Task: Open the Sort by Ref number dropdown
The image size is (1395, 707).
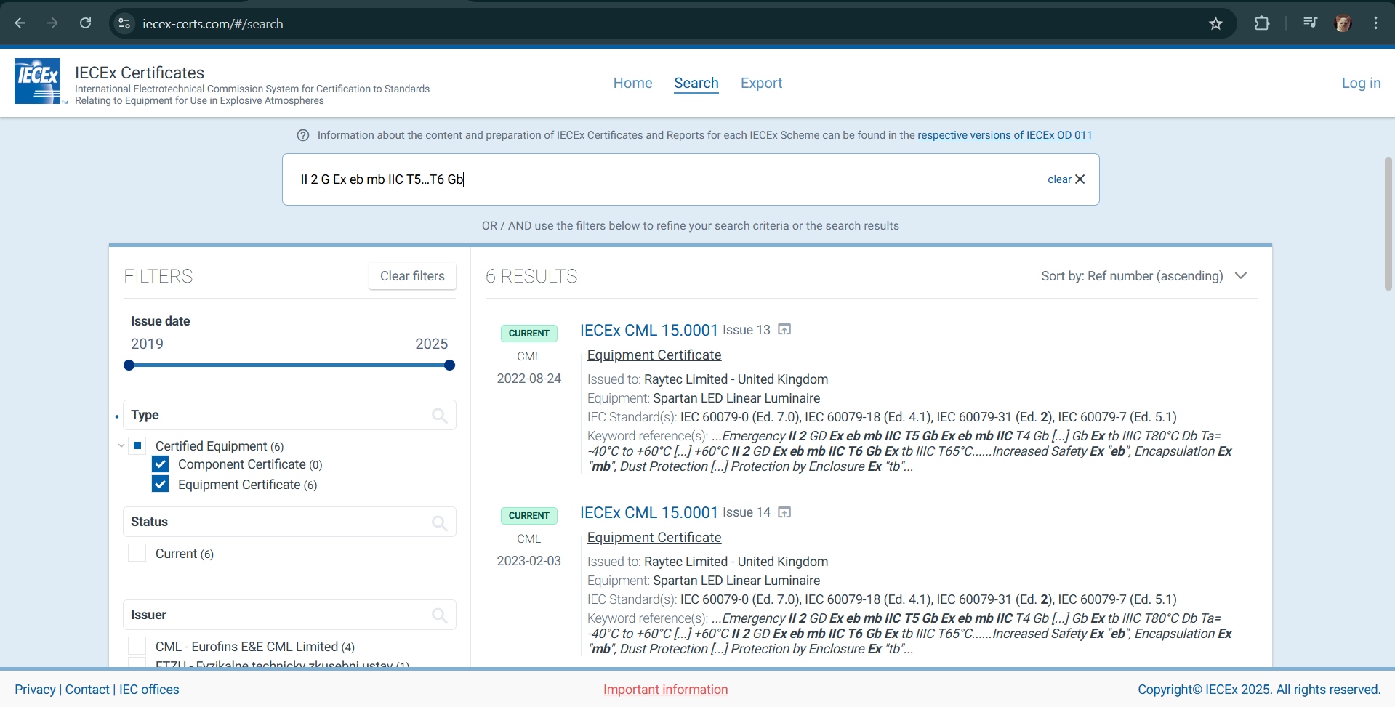Action: coord(1144,276)
